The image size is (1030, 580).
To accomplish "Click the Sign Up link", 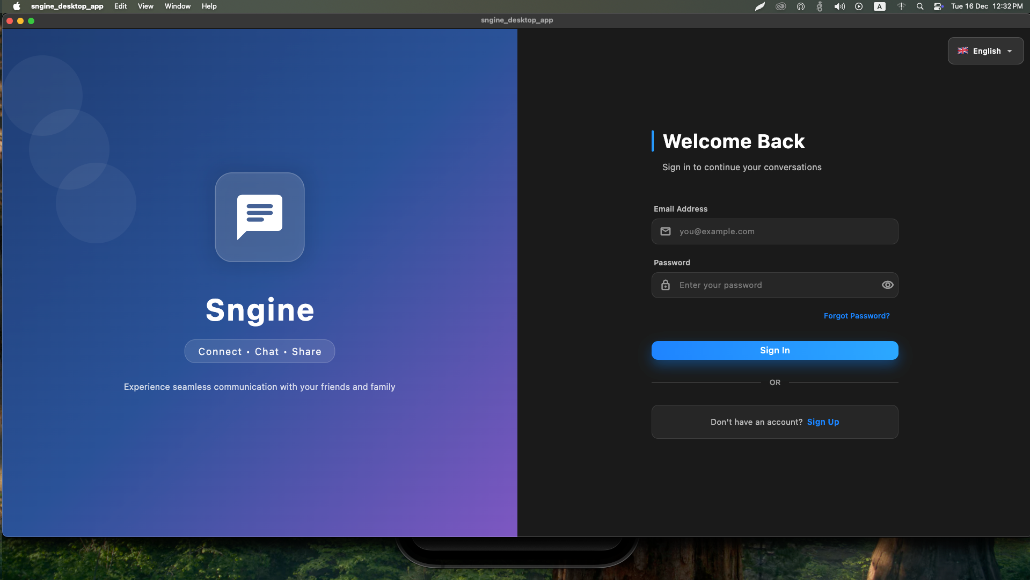I will [x=823, y=422].
